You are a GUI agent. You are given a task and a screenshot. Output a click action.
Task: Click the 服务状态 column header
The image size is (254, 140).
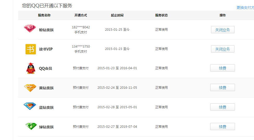161,15
